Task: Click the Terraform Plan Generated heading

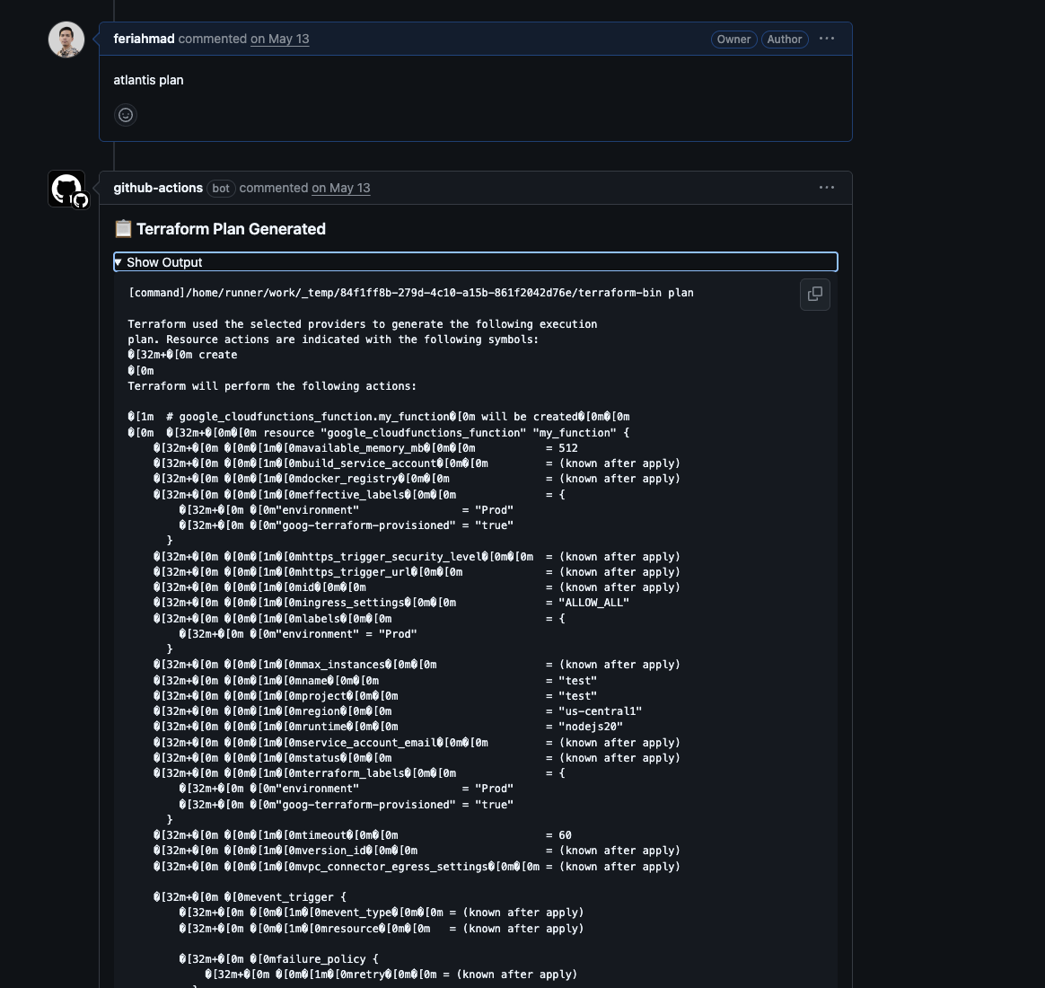Action: (x=231, y=229)
